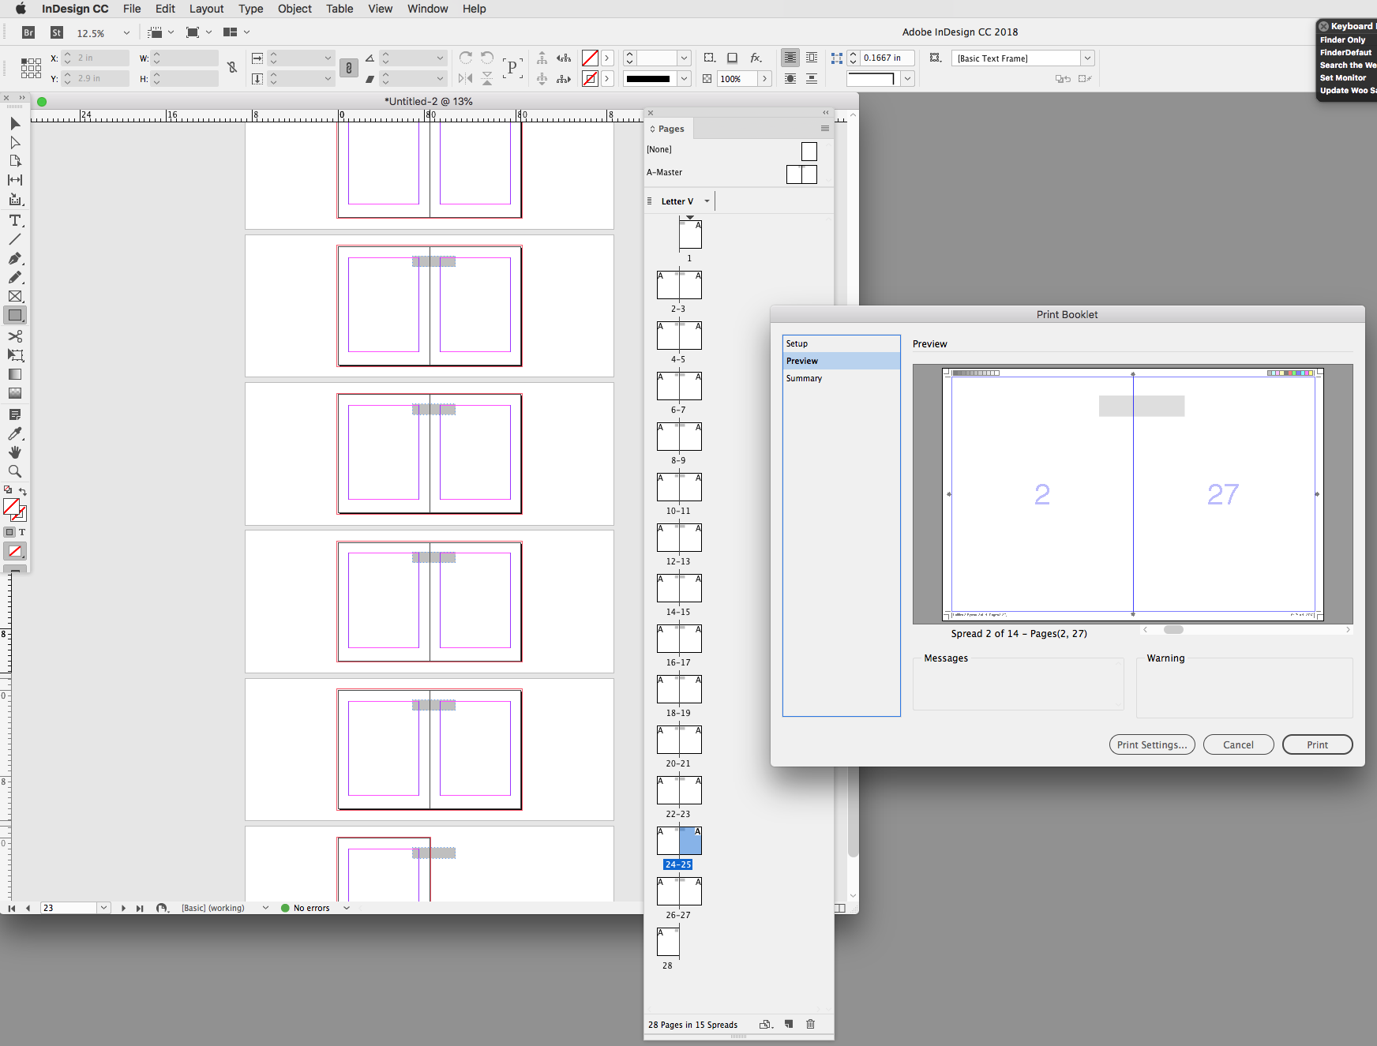1377x1046 pixels.
Task: Select the Rectangle tool
Action: [15, 315]
